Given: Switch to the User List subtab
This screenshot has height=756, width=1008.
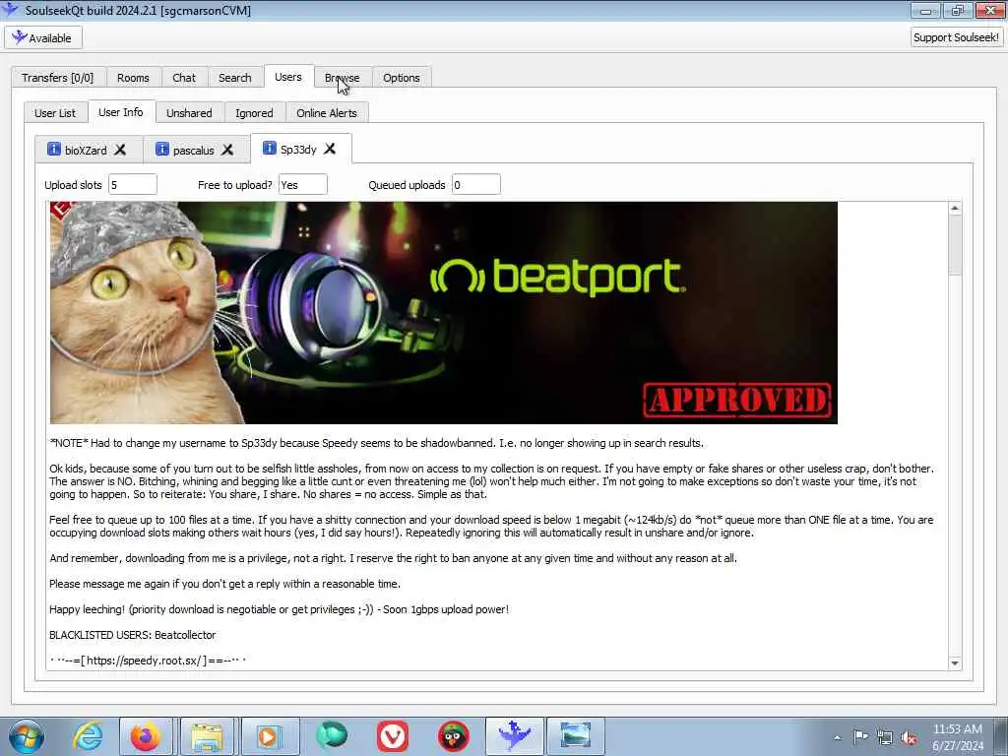Looking at the screenshot, I should (x=55, y=113).
